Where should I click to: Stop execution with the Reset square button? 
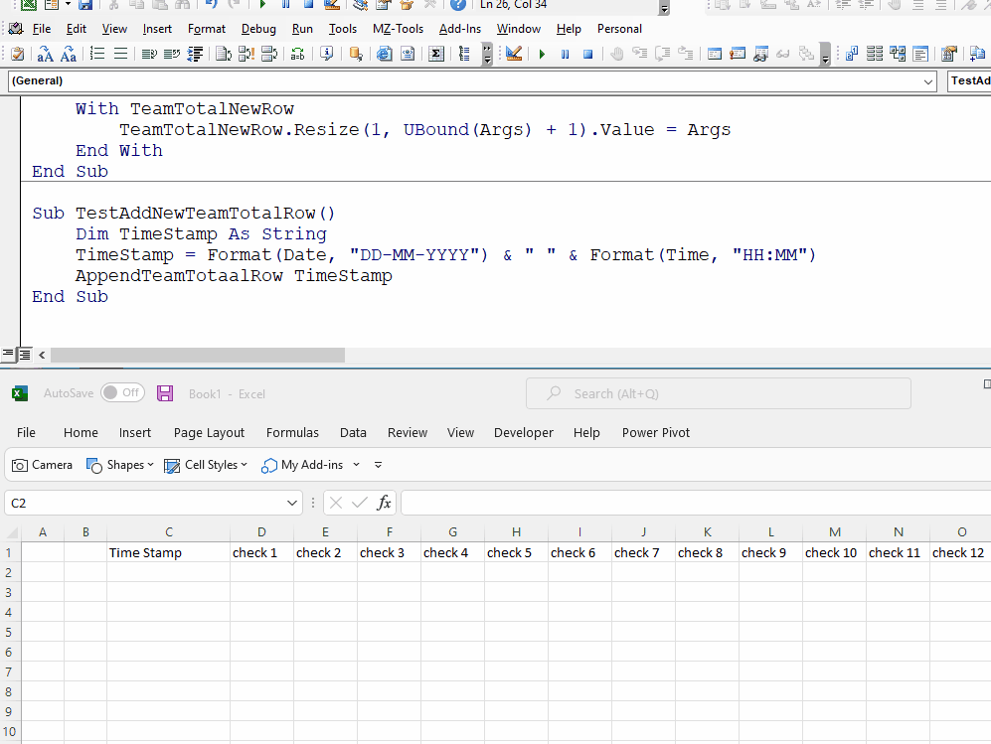[x=587, y=55]
